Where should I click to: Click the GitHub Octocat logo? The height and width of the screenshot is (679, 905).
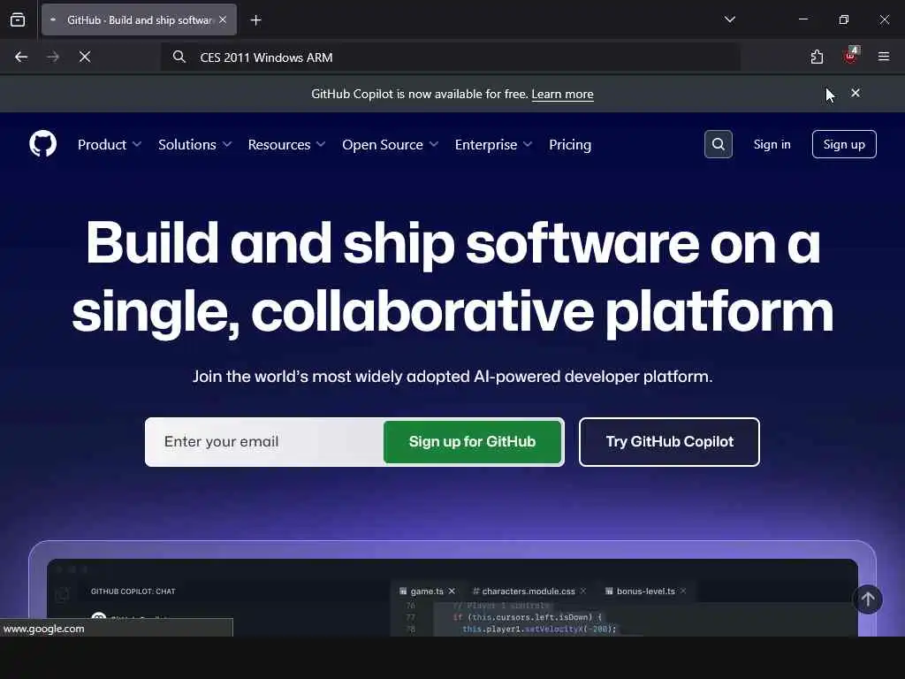[42, 144]
